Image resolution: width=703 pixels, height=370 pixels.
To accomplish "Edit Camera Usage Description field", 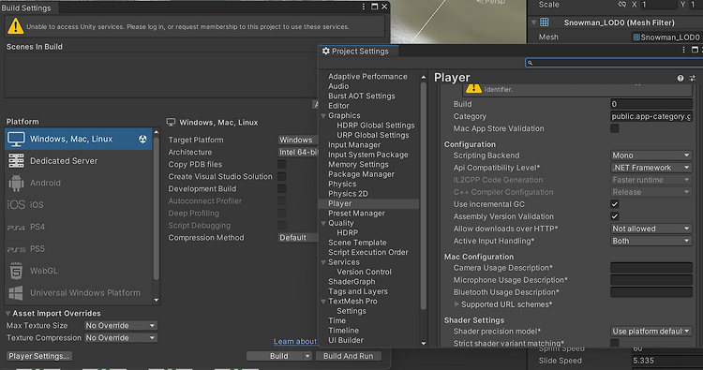I will [651, 268].
